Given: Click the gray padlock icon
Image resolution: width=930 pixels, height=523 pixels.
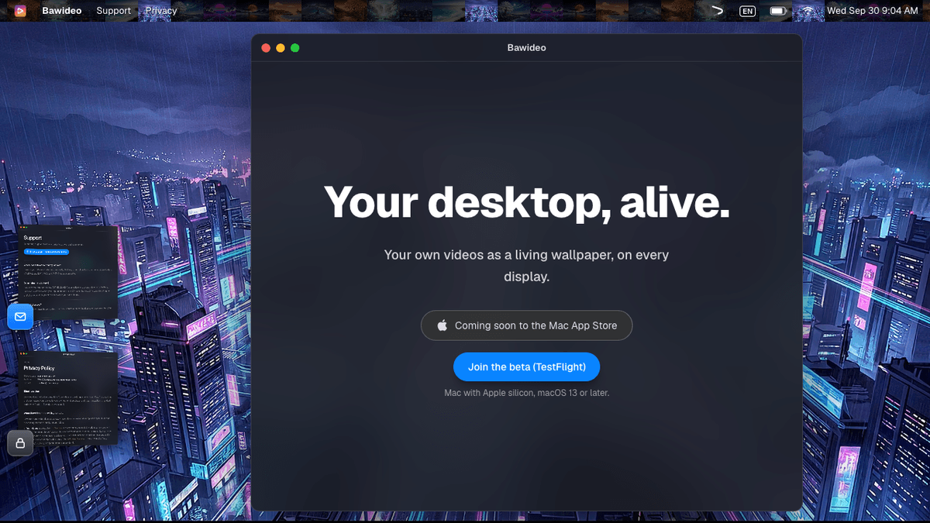Looking at the screenshot, I should 20,442.
